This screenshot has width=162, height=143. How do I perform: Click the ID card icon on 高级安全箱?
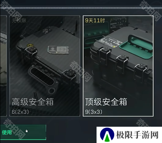(58, 50)
